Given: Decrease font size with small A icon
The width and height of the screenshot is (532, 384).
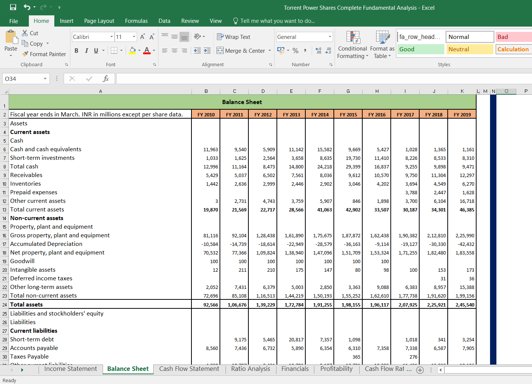Looking at the screenshot, I should [152, 37].
